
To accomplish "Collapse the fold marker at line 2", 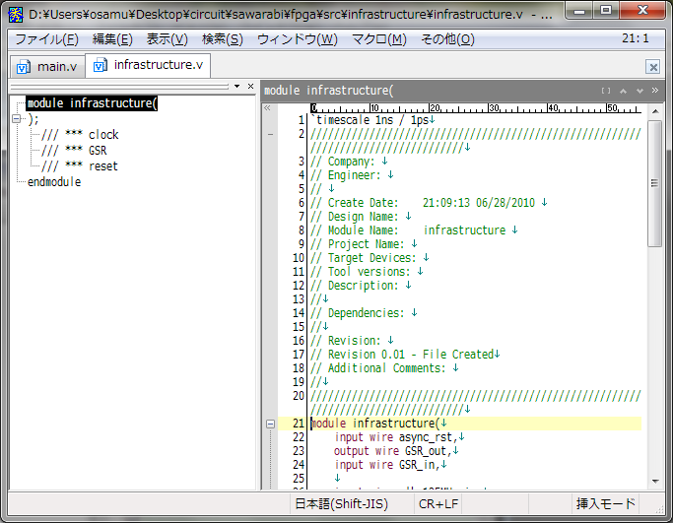I will (x=271, y=134).
